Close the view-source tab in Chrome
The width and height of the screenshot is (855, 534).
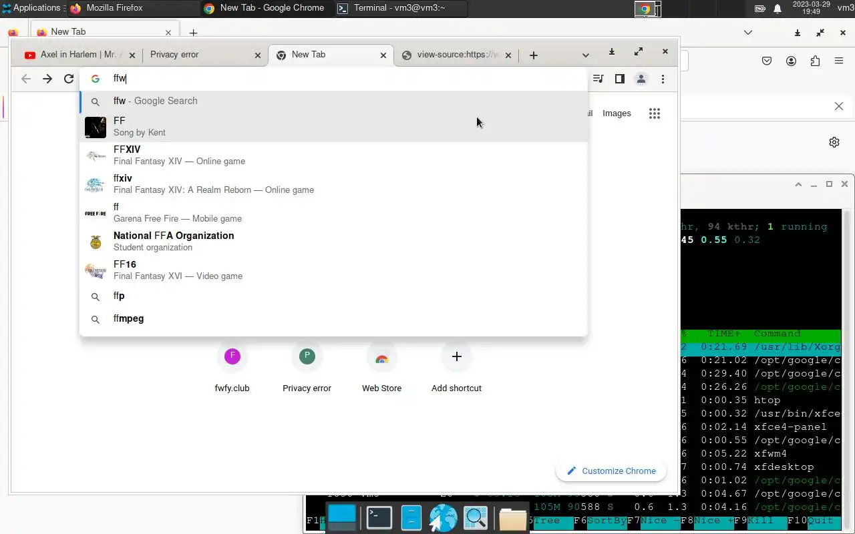point(508,55)
